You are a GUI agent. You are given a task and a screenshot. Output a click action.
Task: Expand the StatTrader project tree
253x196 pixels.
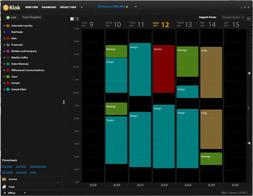coord(4,32)
